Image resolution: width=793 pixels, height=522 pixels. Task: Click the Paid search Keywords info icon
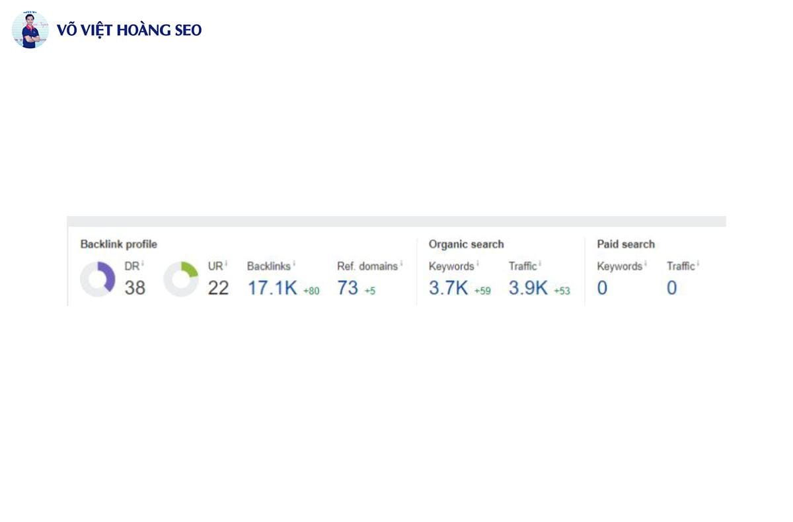coord(646,264)
